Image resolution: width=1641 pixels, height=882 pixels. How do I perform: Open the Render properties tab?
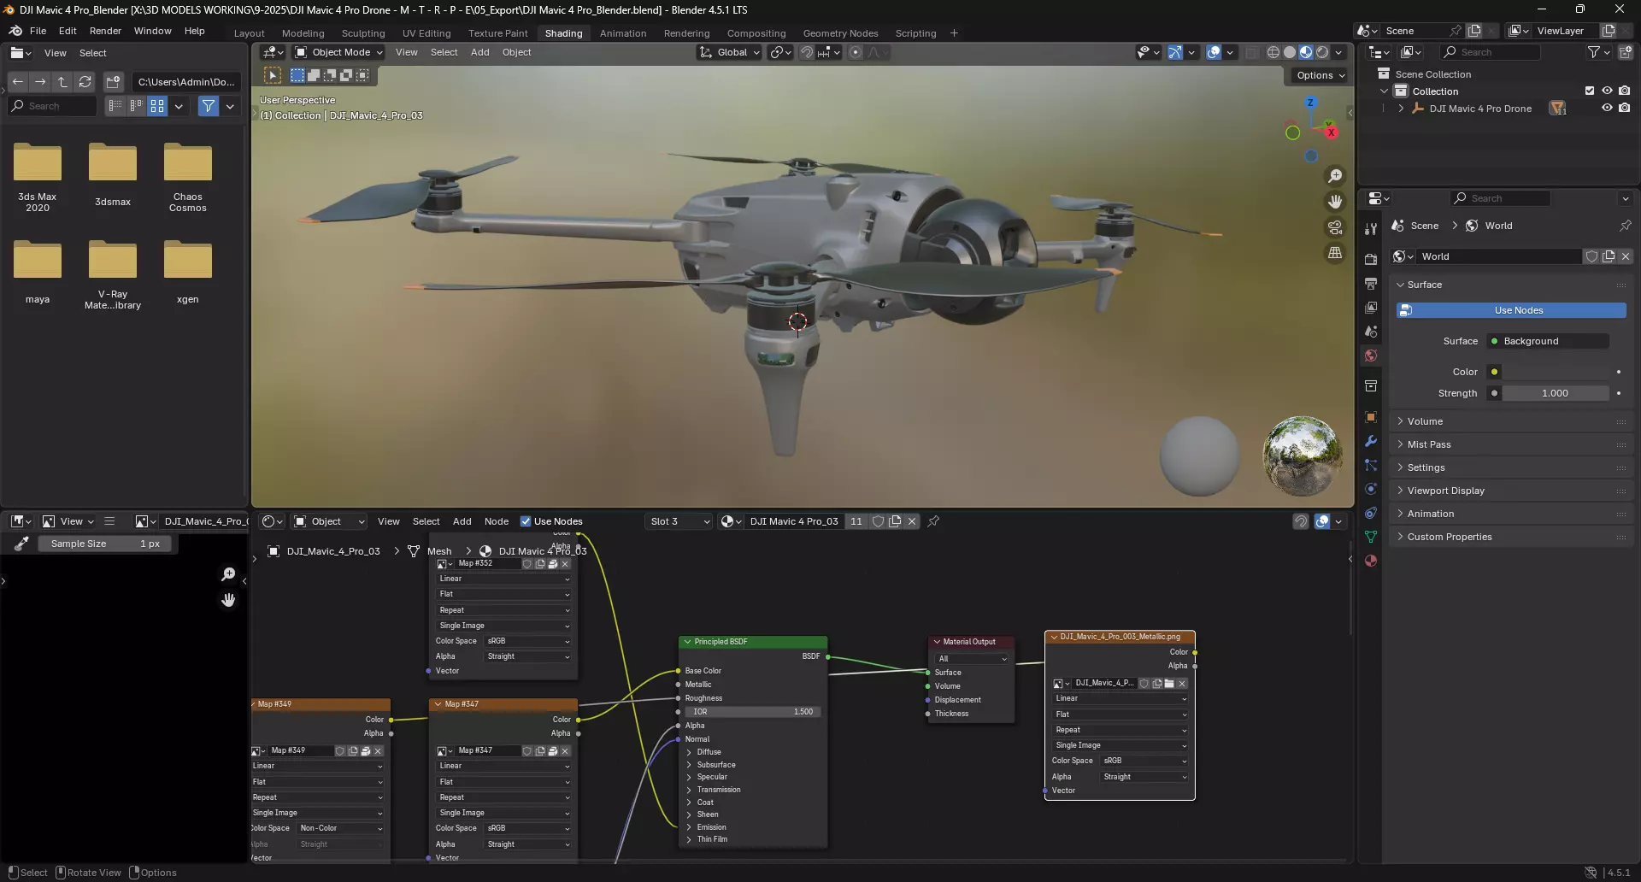1371,259
